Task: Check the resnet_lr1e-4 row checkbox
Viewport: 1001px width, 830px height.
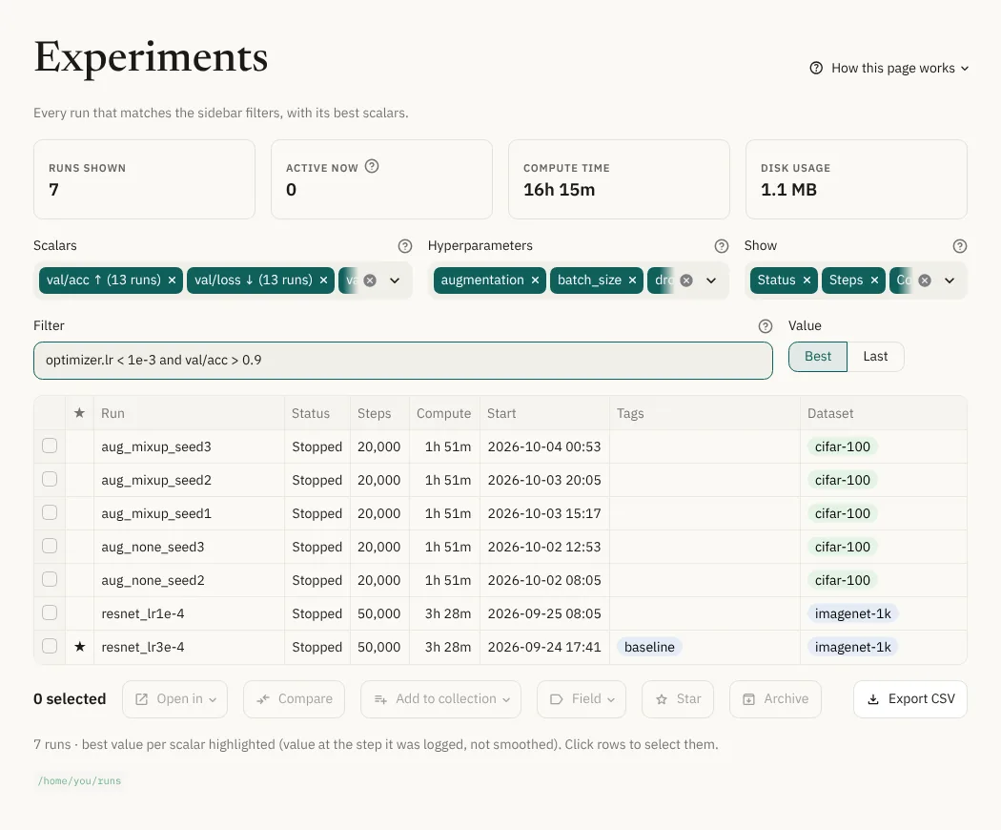Action: pyautogui.click(x=50, y=612)
